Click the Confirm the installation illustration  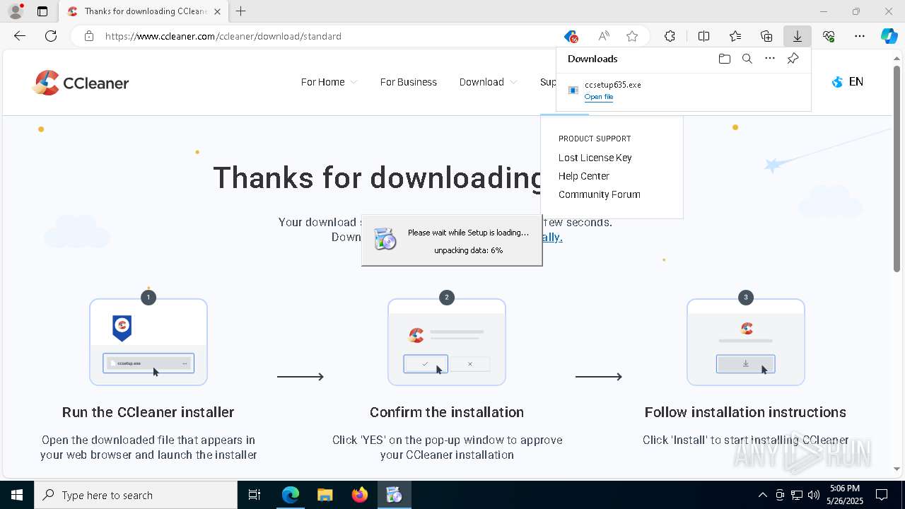coord(447,342)
